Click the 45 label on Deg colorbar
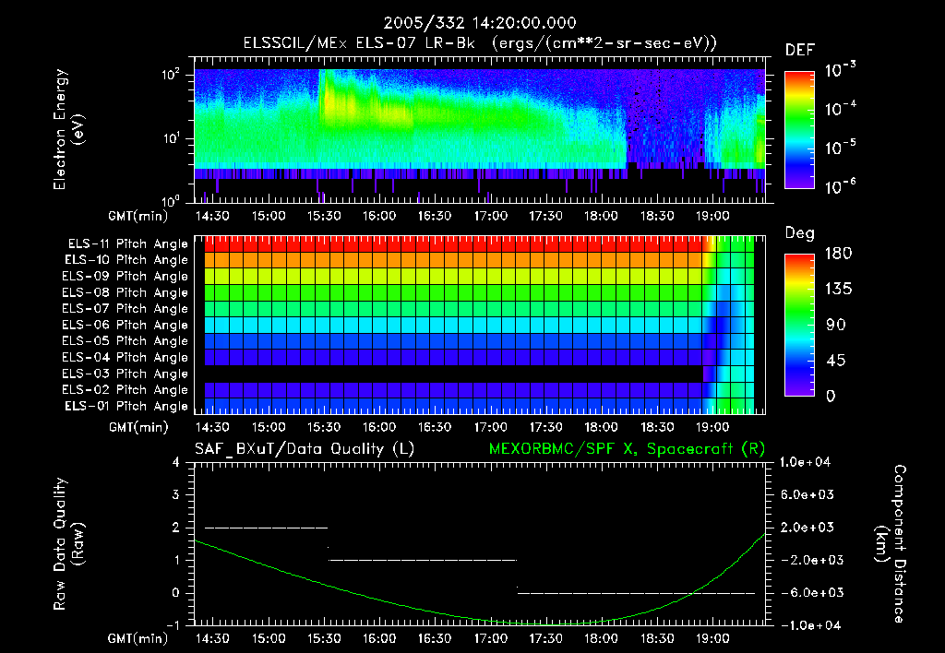945x653 pixels. click(836, 361)
